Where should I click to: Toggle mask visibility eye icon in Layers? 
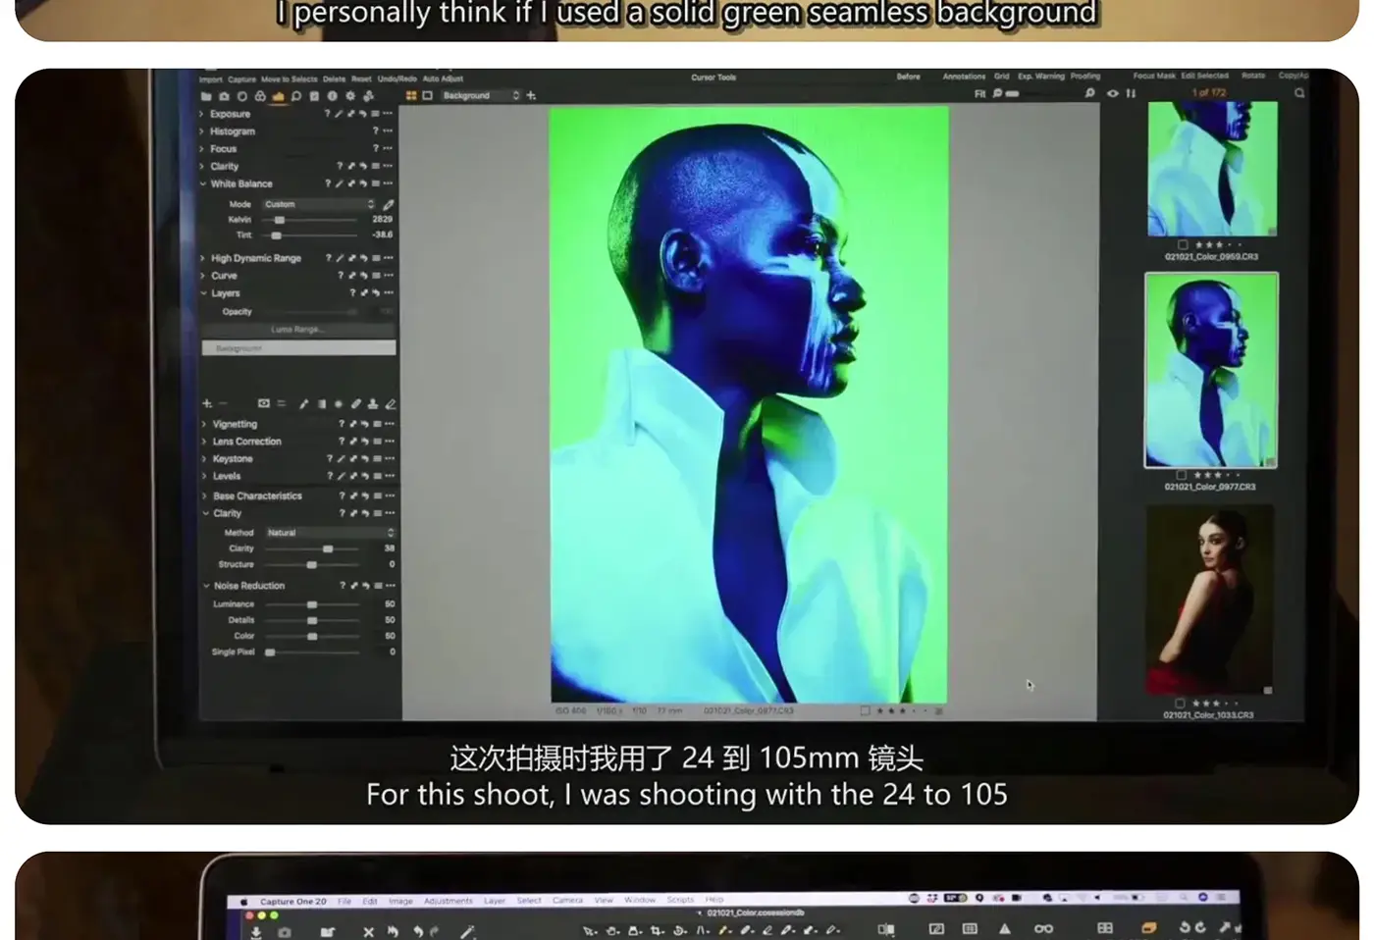point(263,403)
